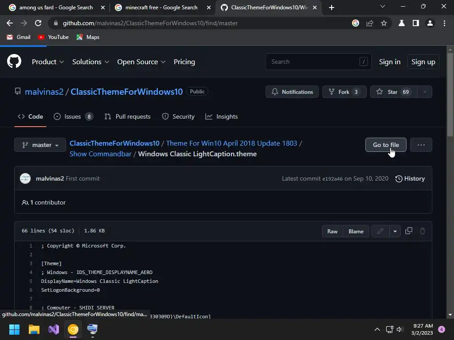Open ClassicThemeForWindows10 repository title link
Screen dimensions: 454x340
tap(126, 92)
